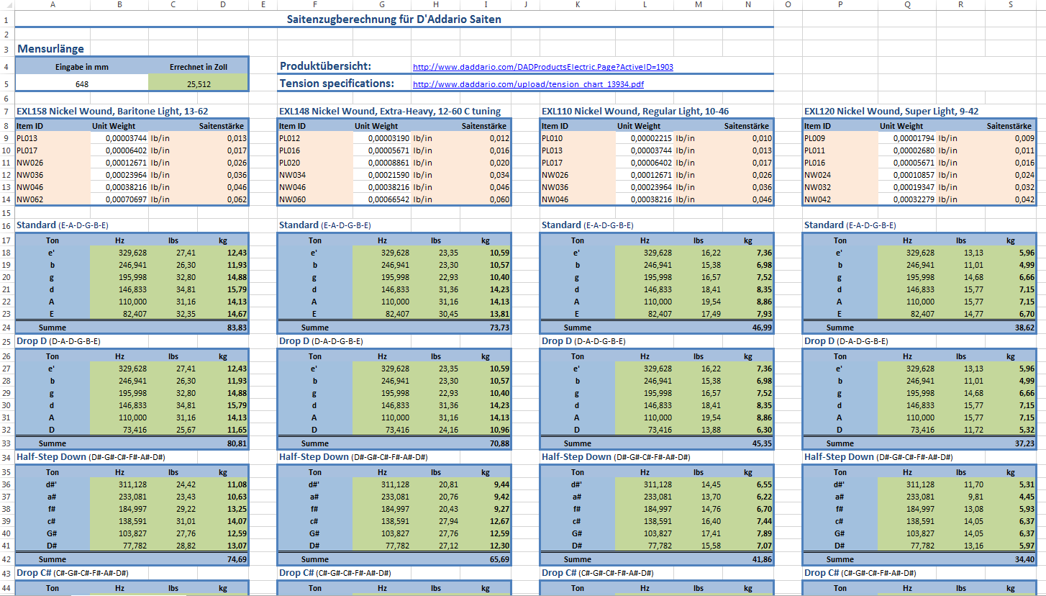This screenshot has height=596, width=1046.
Task: Select the "Errechnet in Zoll" header cell
Action: pyautogui.click(x=199, y=66)
